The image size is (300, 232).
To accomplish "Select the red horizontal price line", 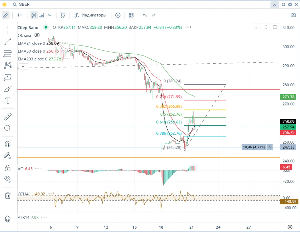I will tap(149, 89).
